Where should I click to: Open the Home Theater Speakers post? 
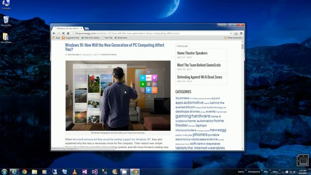tap(192, 53)
